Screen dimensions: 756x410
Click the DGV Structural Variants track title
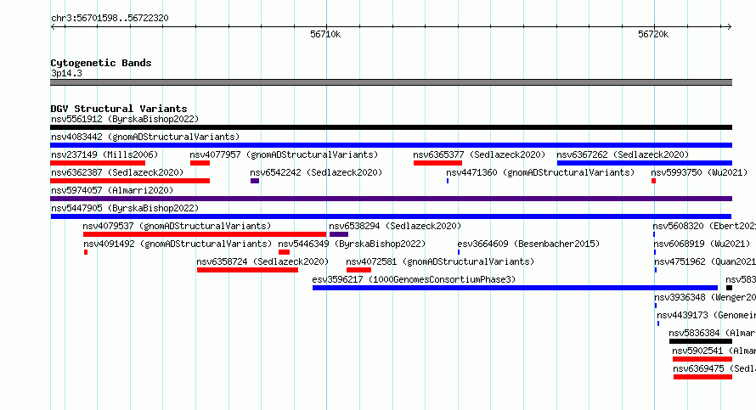(119, 109)
